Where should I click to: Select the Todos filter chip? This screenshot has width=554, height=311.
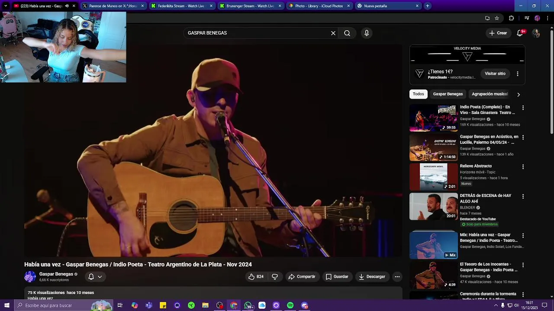click(x=419, y=94)
